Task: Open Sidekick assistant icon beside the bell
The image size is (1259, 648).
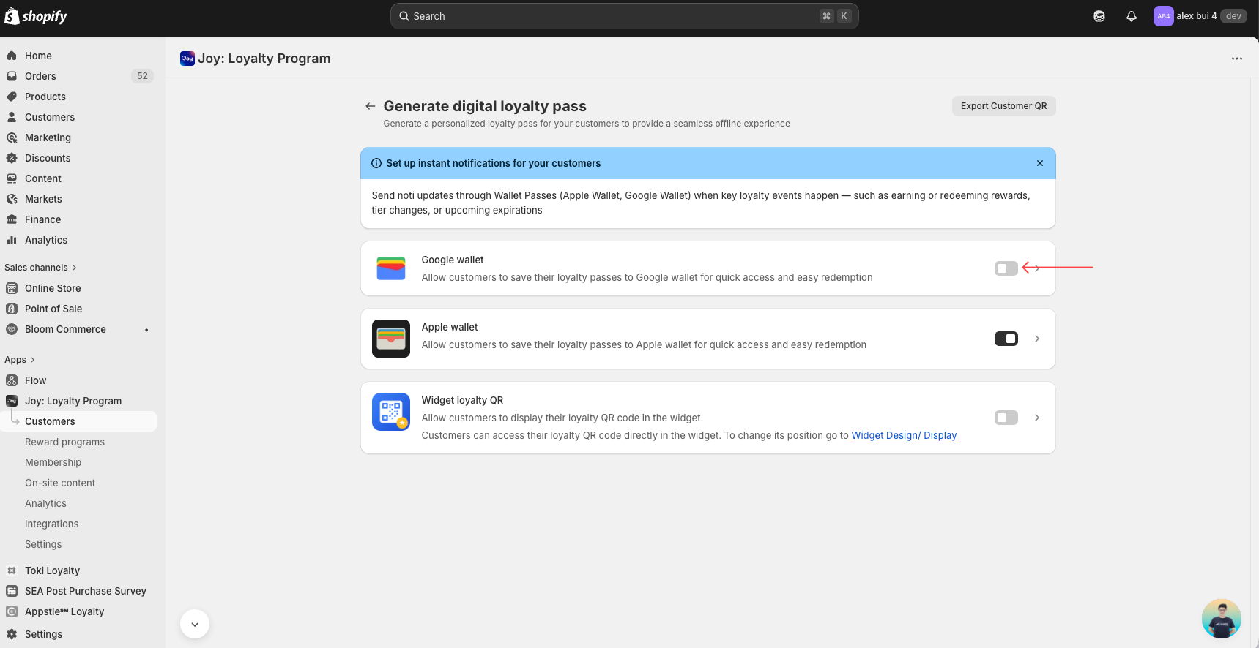Action: pyautogui.click(x=1099, y=16)
